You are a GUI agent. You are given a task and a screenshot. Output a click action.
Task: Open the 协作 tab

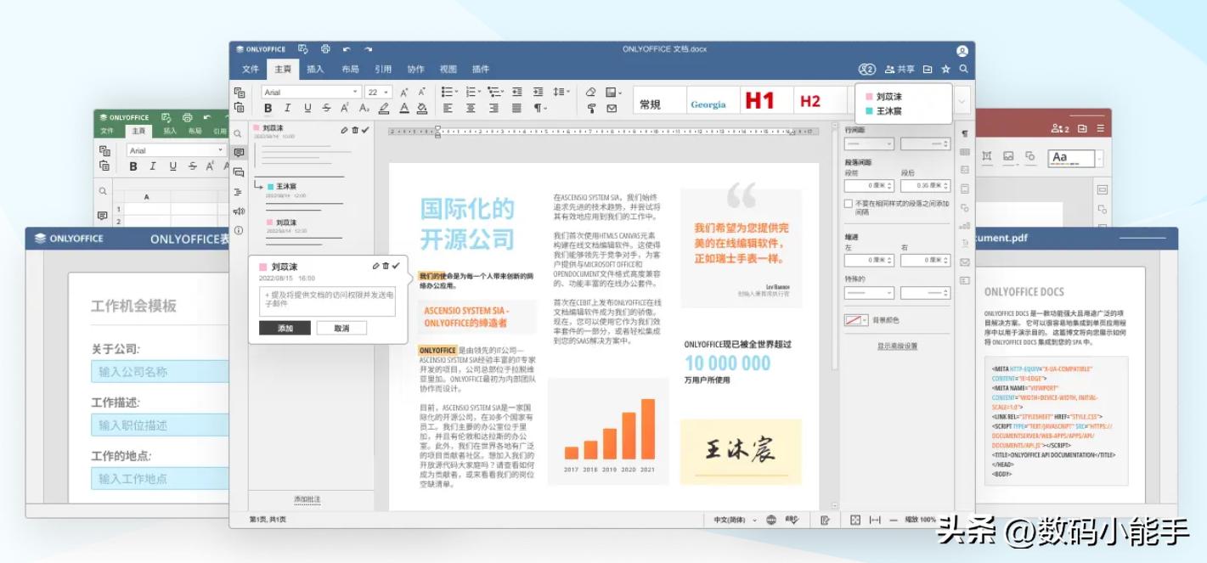(x=415, y=70)
